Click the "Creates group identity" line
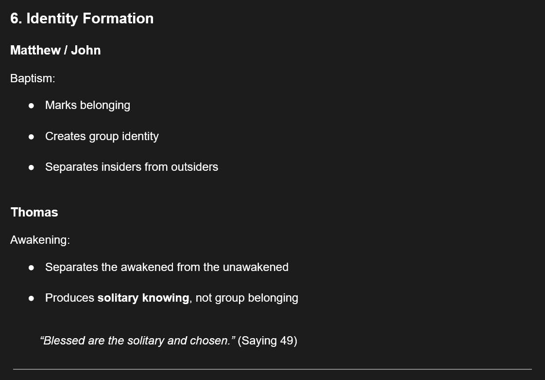 [102, 136]
